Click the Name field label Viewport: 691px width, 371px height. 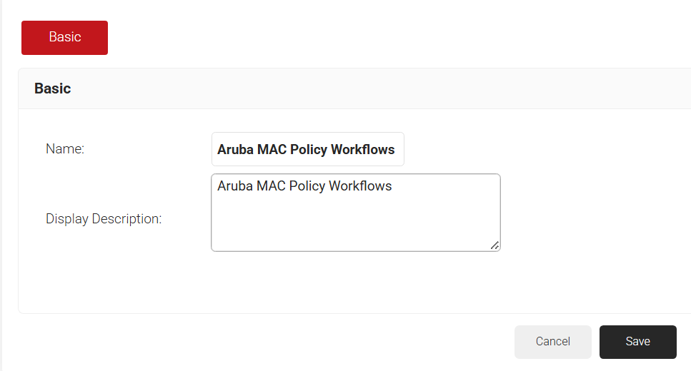[x=65, y=149]
